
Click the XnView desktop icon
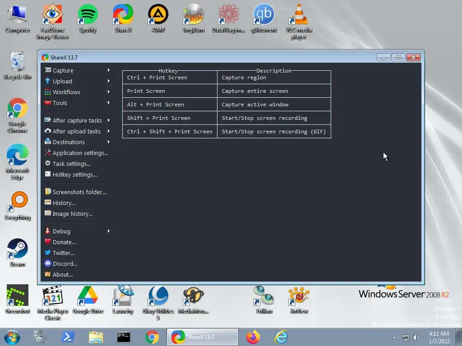coord(299,299)
